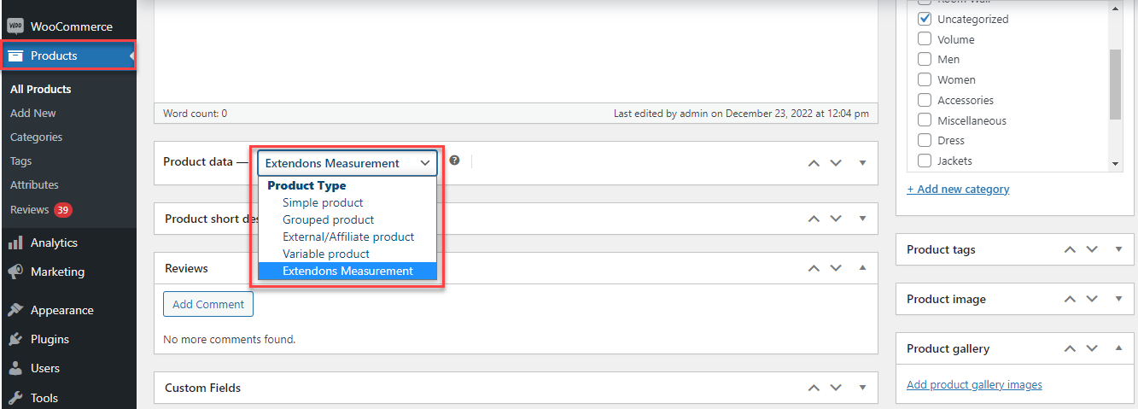
Task: Click the Analytics bar chart icon
Action: pos(15,242)
